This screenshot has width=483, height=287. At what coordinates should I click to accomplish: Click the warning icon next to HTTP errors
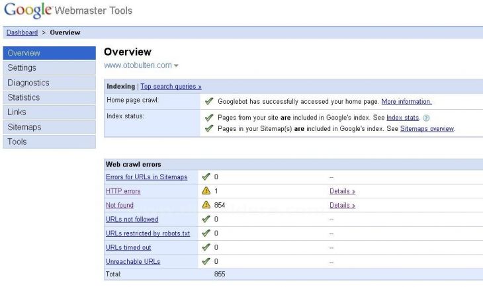(206, 191)
